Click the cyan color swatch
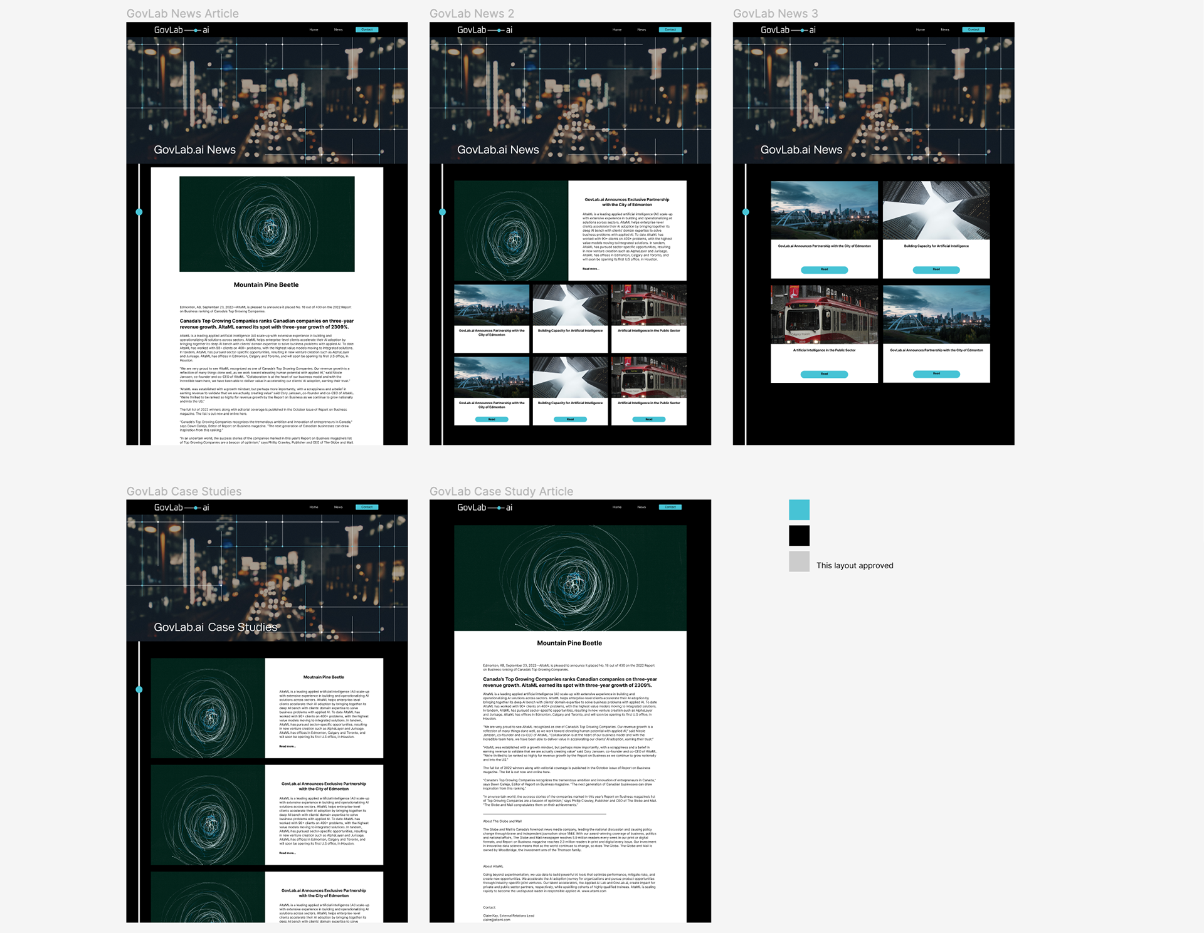The width and height of the screenshot is (1204, 933). 799,509
